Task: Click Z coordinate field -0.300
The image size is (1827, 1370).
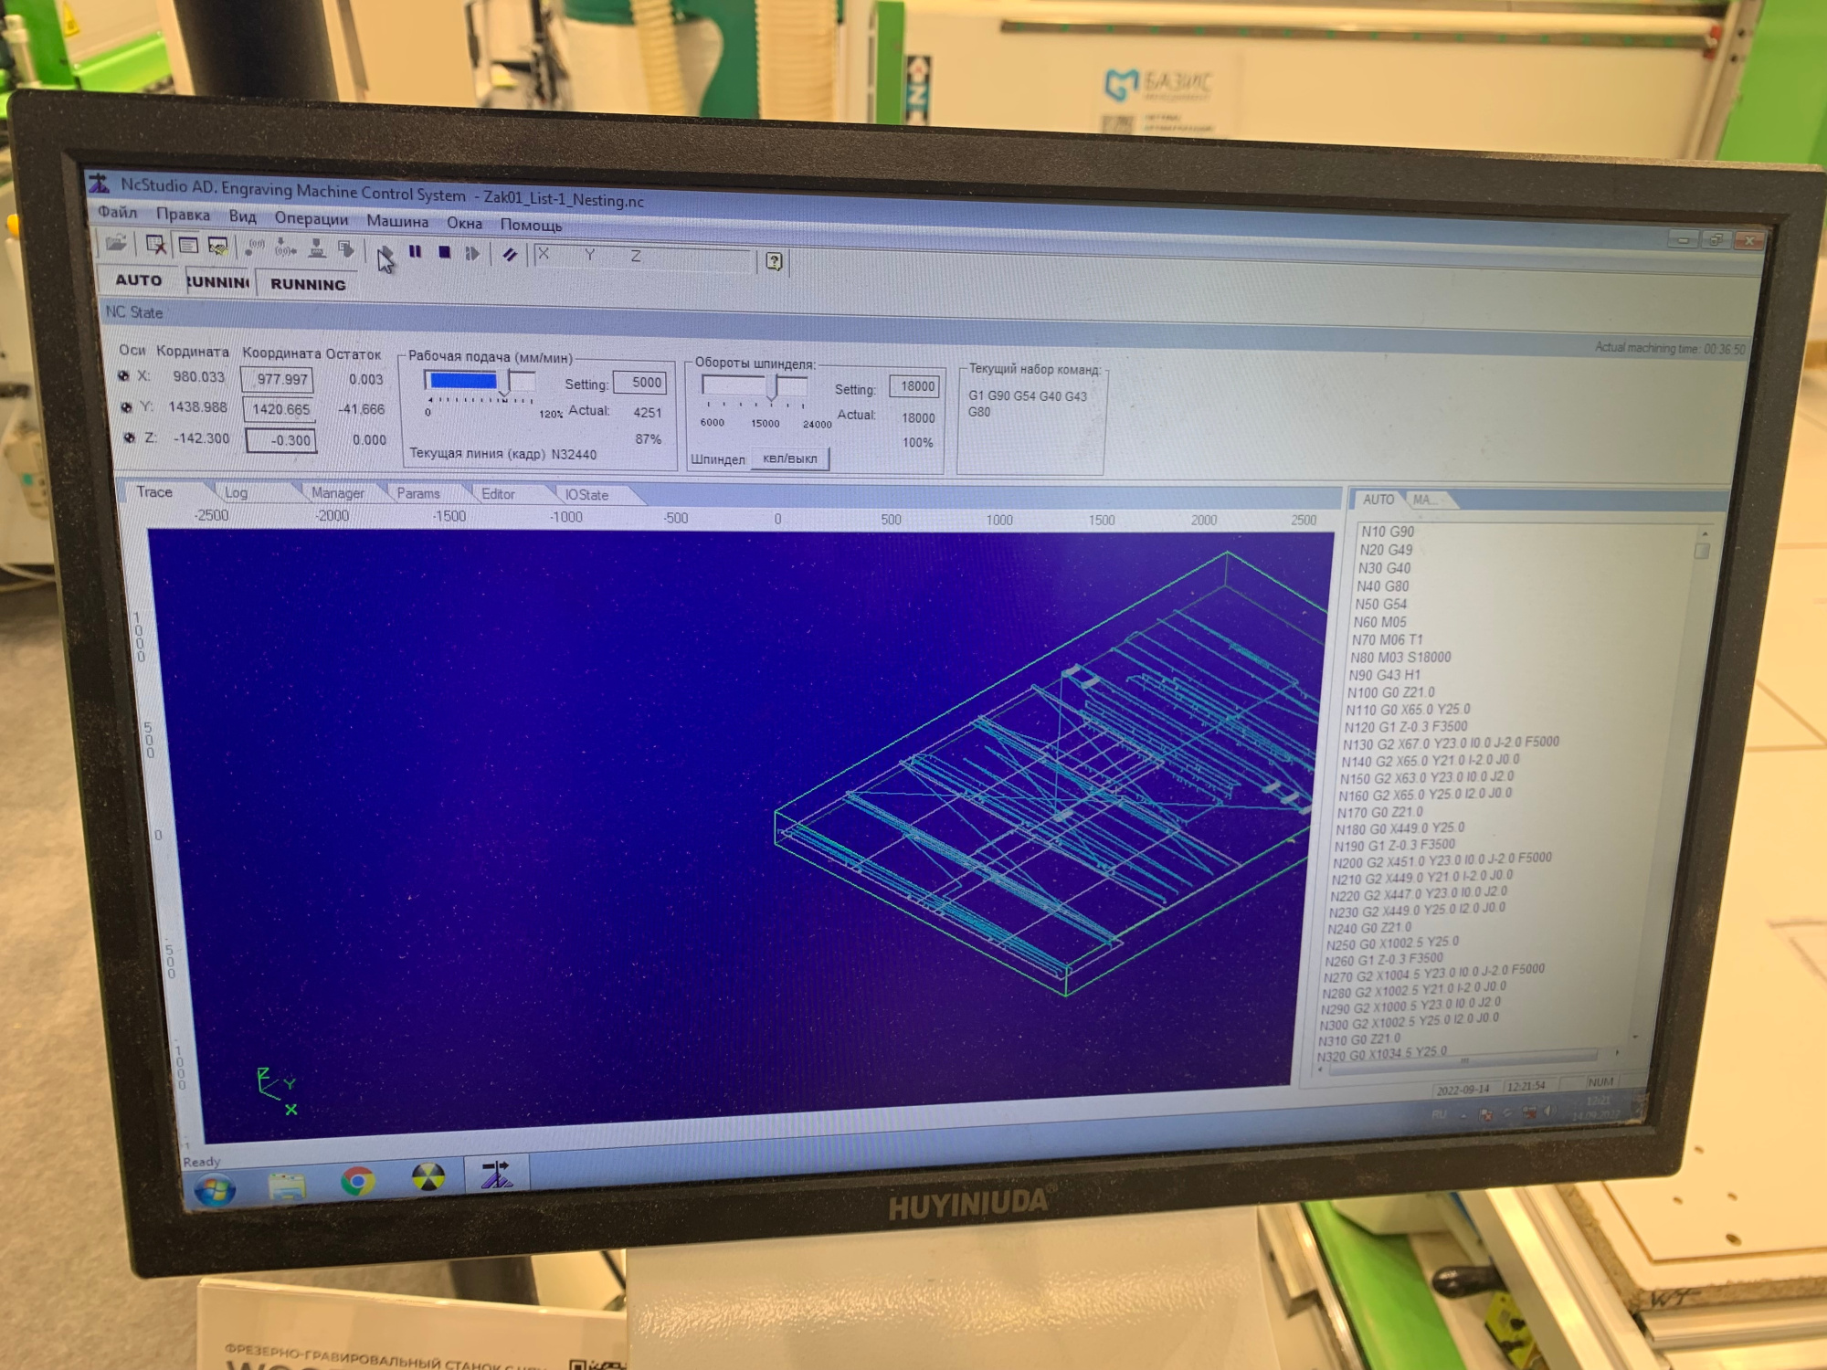Action: [x=281, y=440]
